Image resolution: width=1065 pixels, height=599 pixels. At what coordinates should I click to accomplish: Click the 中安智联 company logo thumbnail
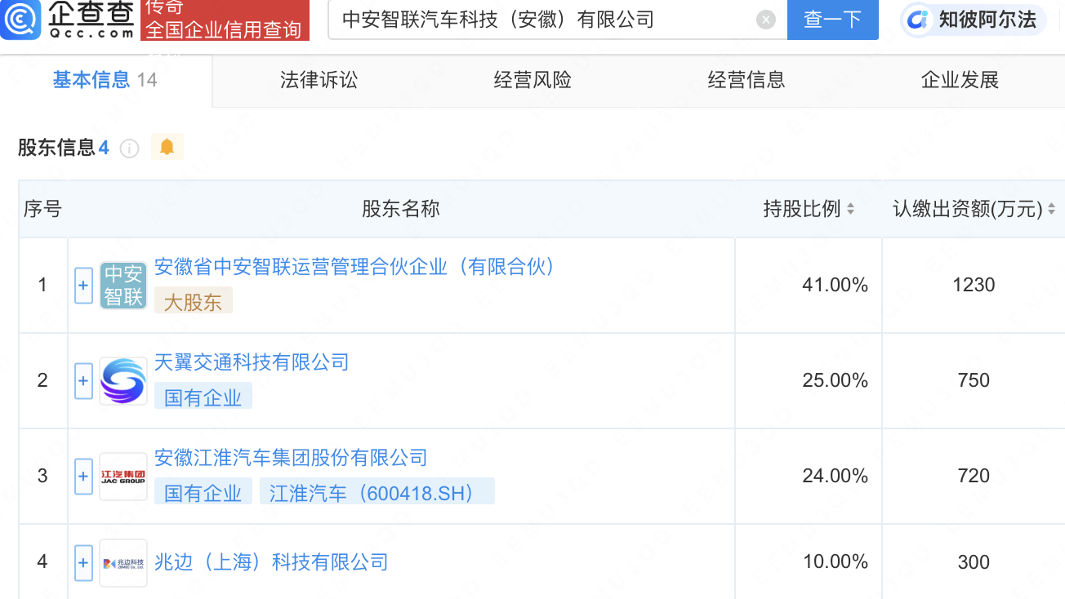point(123,285)
